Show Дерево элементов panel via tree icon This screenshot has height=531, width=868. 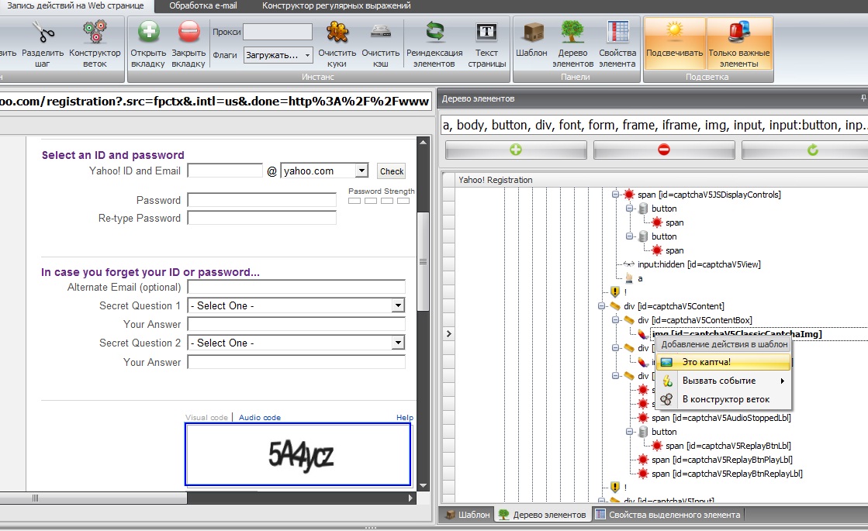[x=572, y=32]
